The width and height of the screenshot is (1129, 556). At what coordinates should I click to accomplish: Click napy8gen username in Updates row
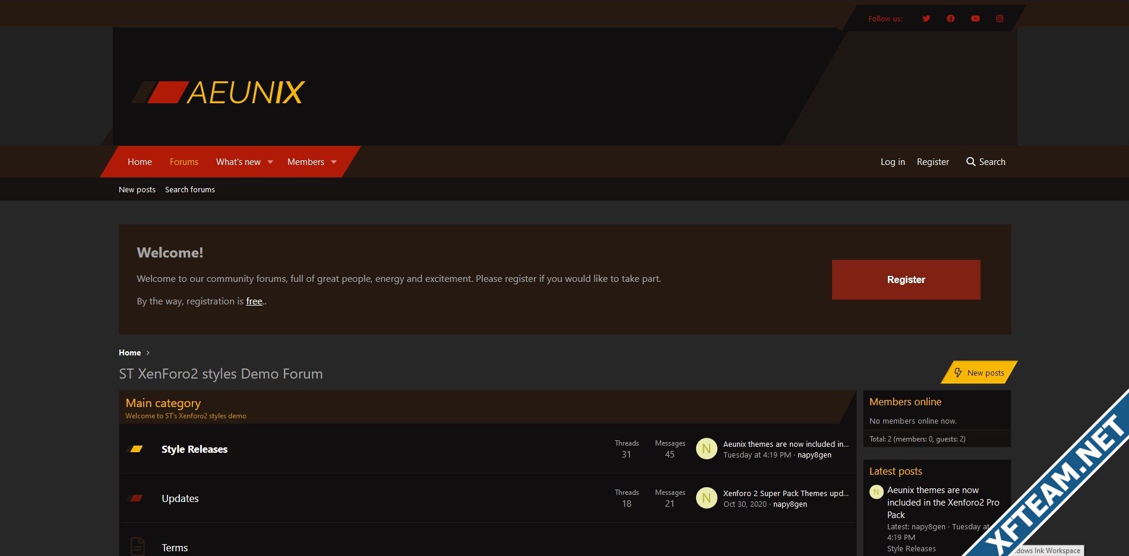tap(790, 504)
